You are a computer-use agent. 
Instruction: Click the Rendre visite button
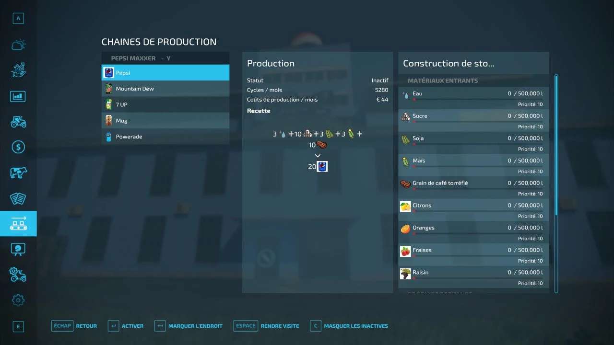[x=266, y=326]
